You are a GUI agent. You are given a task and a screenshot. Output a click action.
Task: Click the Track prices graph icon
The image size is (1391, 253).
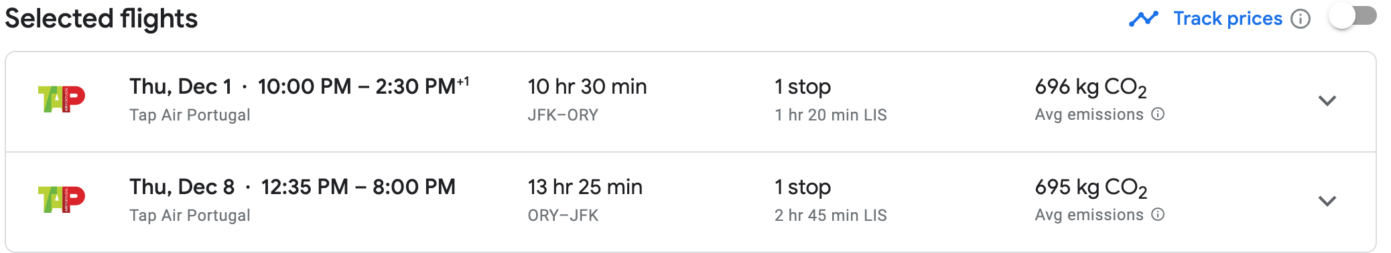(1143, 19)
